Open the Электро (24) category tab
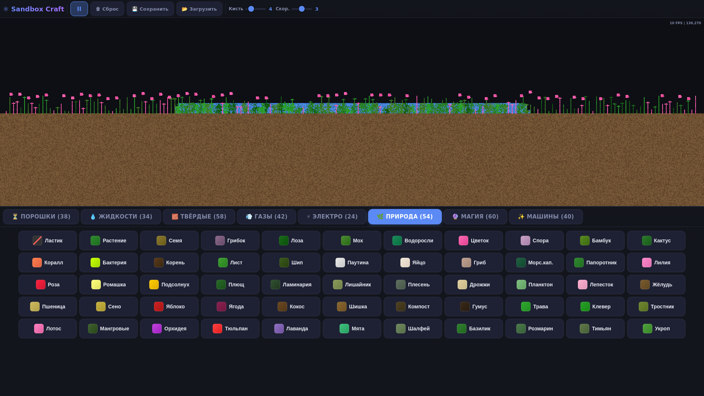 point(332,217)
